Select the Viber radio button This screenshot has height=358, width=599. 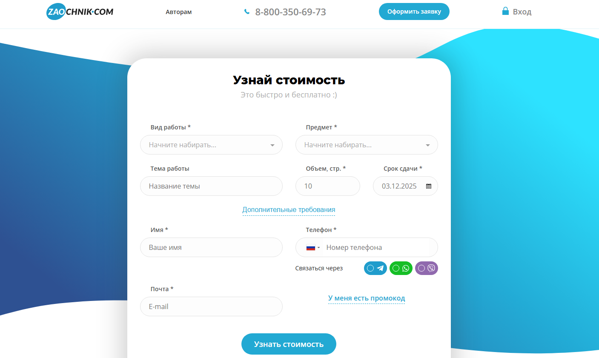coord(421,268)
